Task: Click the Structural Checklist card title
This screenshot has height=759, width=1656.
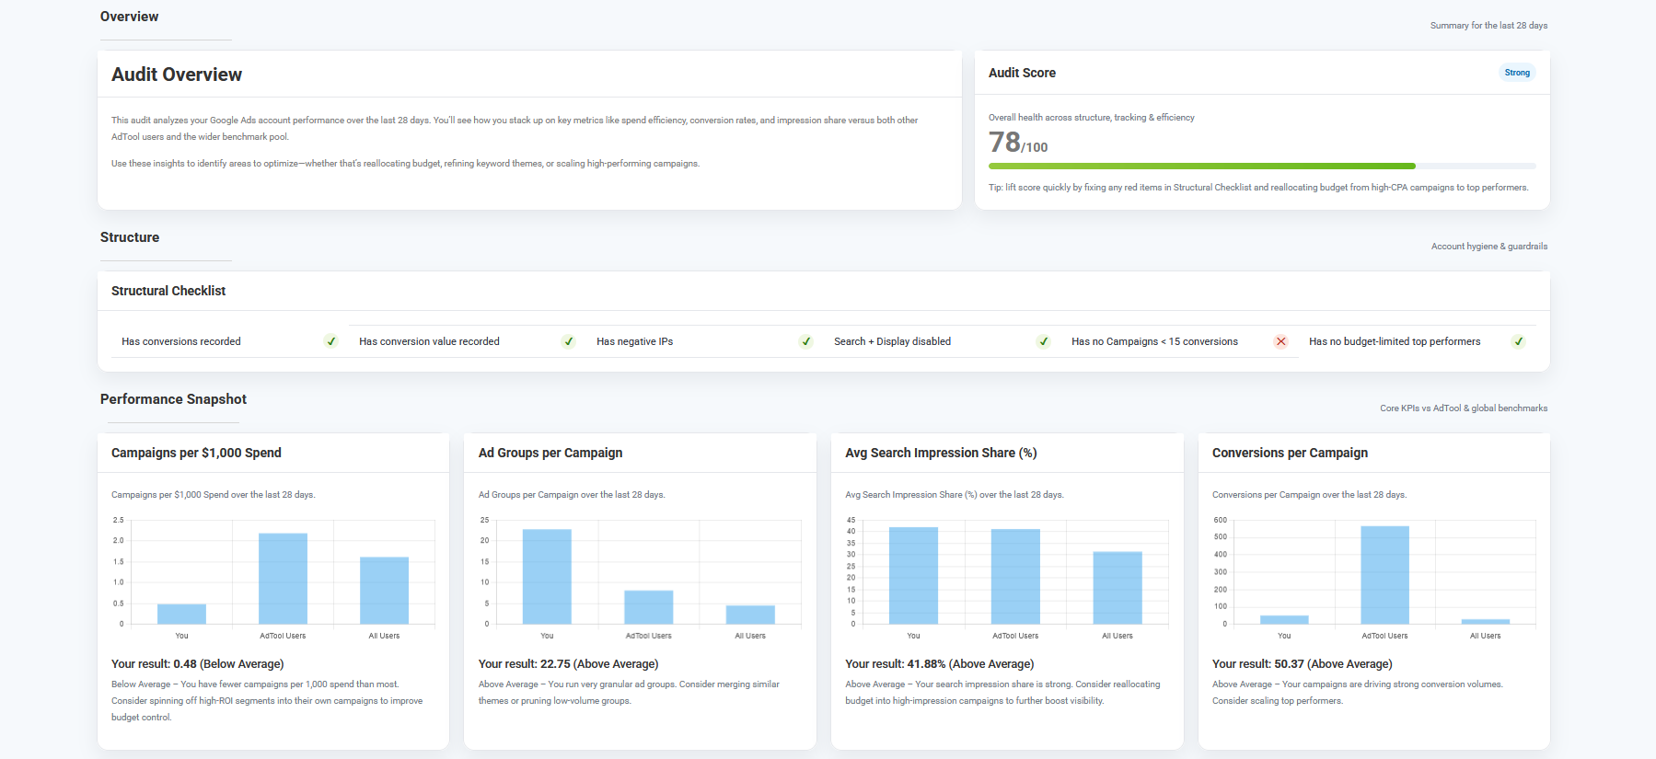Action: point(168,291)
